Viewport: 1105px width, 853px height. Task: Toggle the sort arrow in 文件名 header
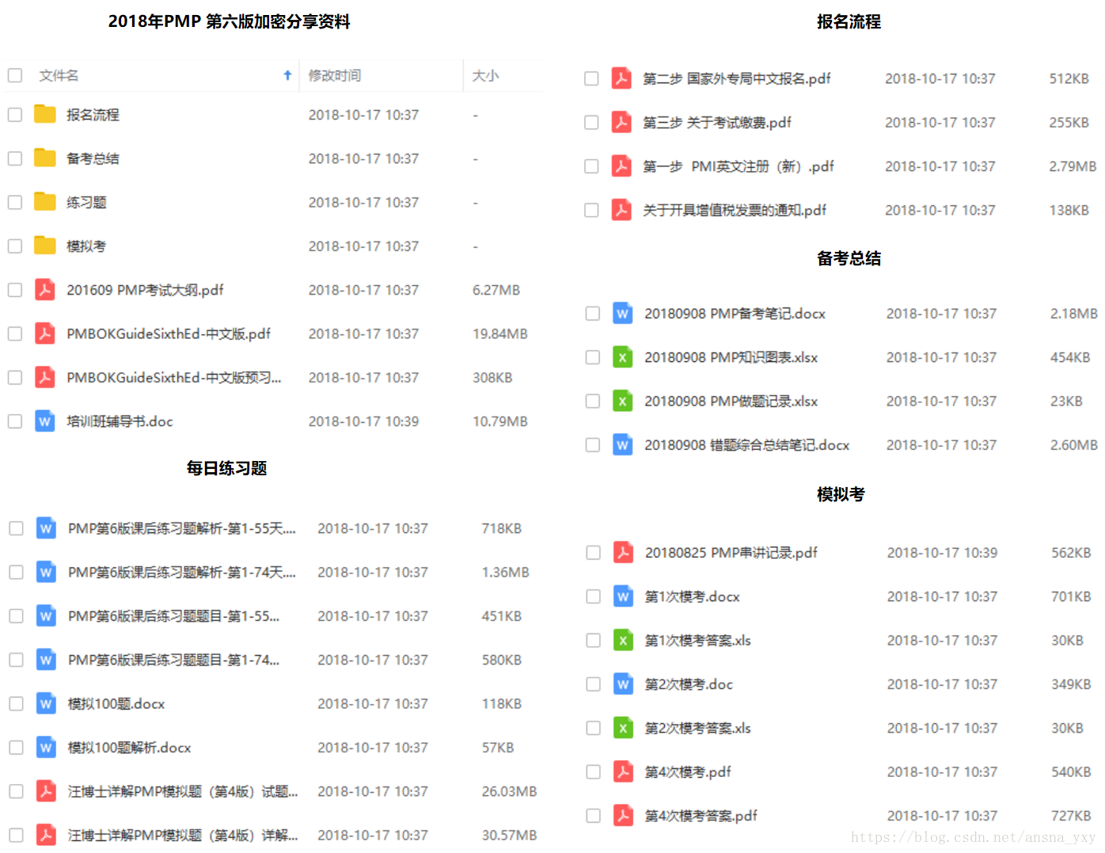pyautogui.click(x=287, y=75)
